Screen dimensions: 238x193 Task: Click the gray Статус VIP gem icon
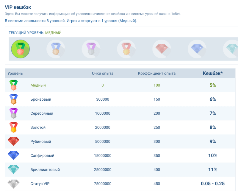coord(13,184)
